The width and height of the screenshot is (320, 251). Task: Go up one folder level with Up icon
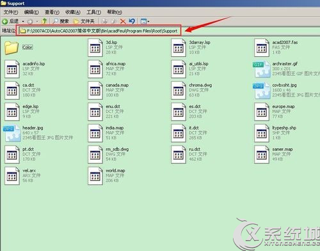44,21
